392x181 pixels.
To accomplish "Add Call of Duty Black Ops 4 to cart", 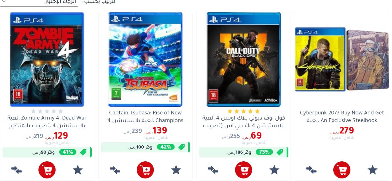I will [x=244, y=170].
